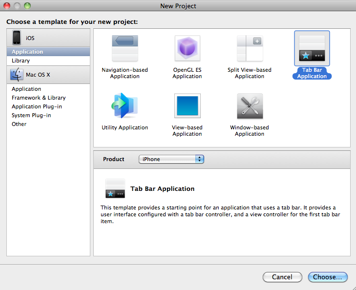Select Other category in sidebar

[48, 124]
